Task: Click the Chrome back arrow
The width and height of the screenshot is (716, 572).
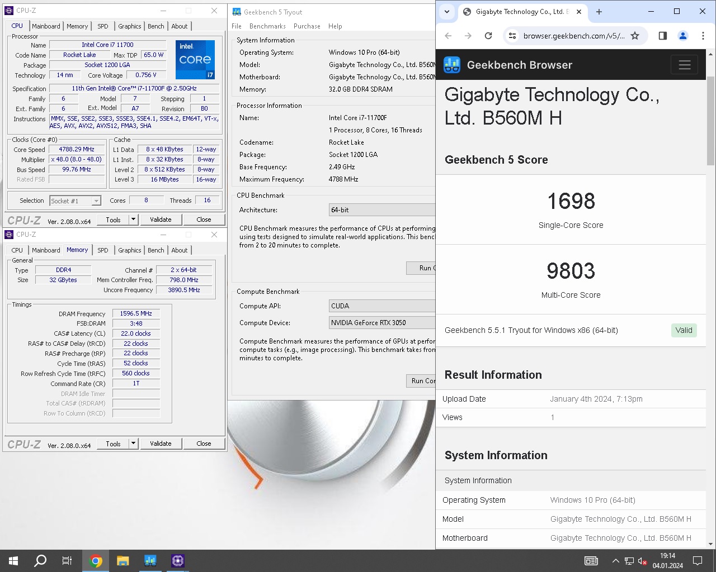Action: click(448, 36)
